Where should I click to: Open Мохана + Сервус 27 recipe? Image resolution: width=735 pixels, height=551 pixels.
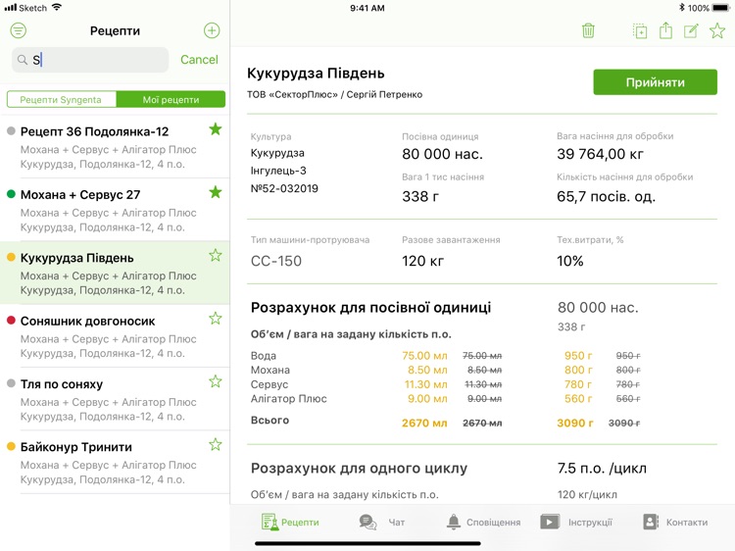[x=115, y=210]
